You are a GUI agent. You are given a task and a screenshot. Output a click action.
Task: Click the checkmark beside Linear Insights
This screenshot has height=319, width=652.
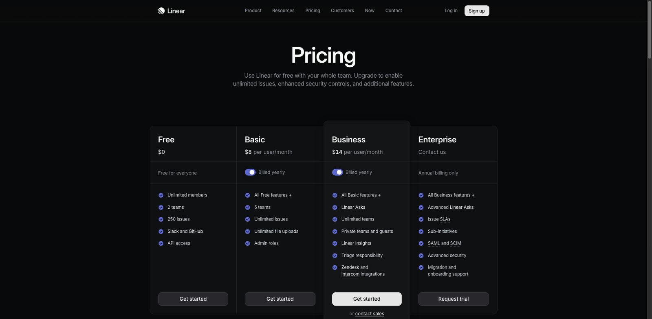tap(334, 243)
